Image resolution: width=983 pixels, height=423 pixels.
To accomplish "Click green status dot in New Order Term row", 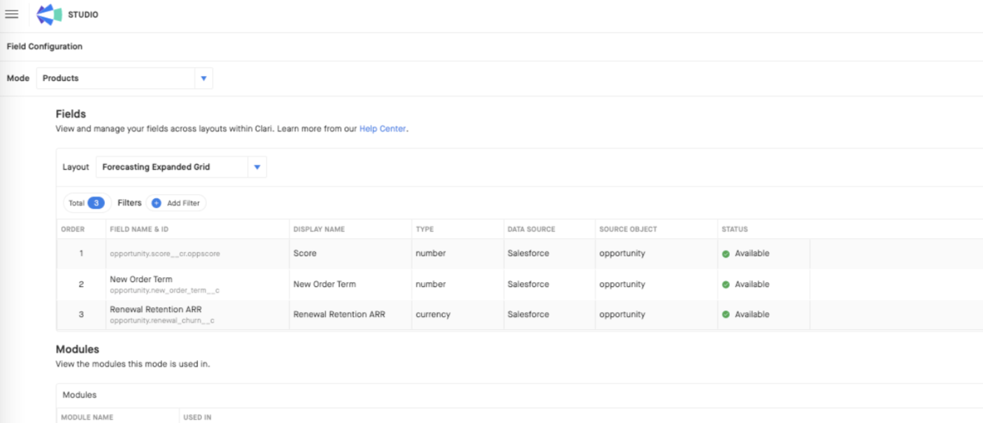I will (x=726, y=285).
